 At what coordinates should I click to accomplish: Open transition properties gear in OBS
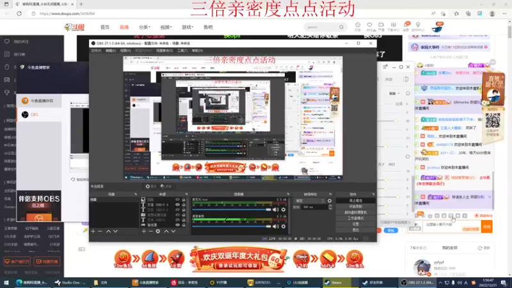coord(330,201)
